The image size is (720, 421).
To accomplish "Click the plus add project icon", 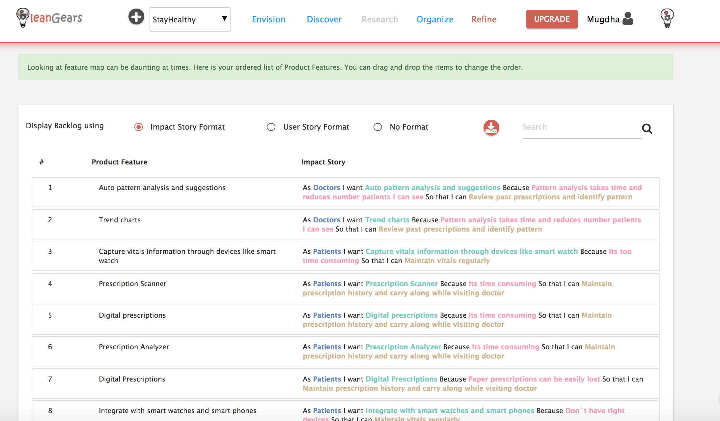I will click(x=136, y=17).
